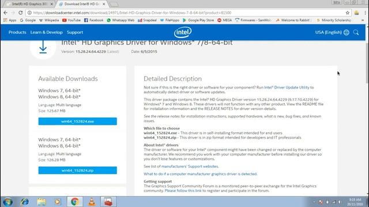Click globe icon beside USA (English)
369x207 pixels.
(x=347, y=32)
